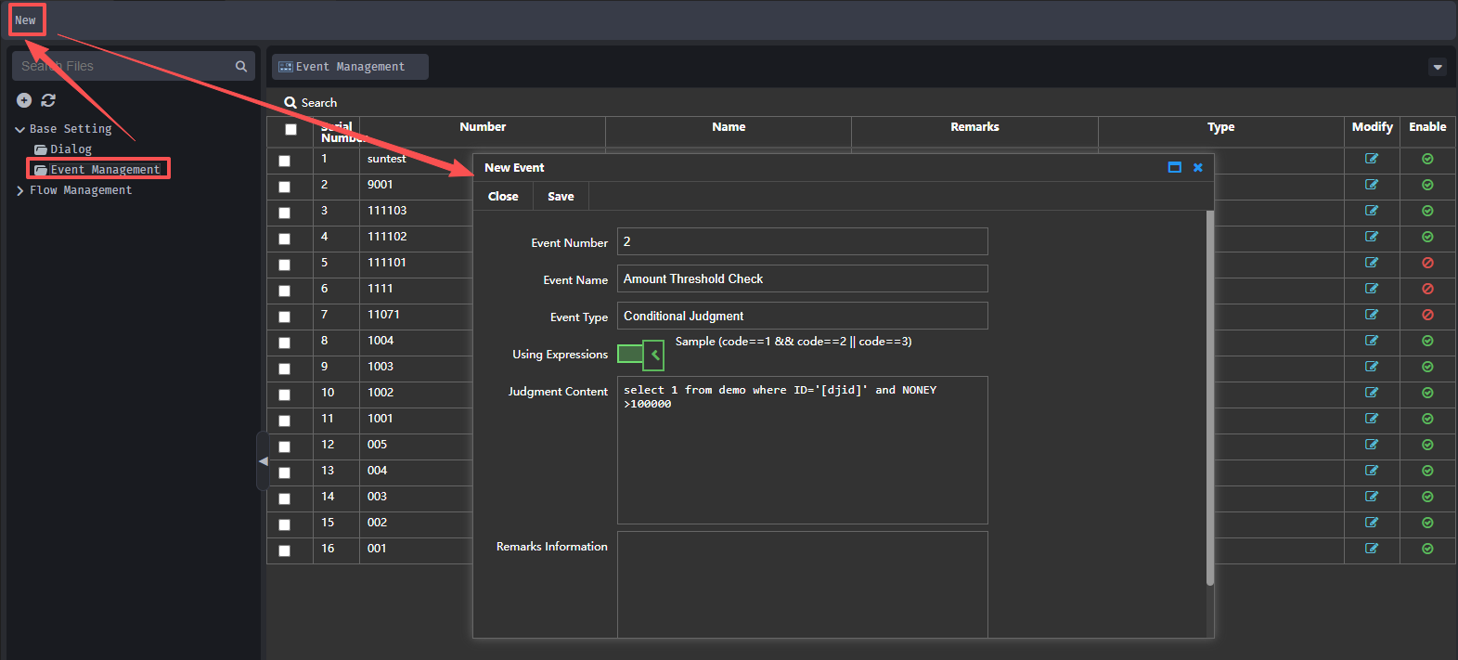This screenshot has height=660, width=1458.
Task: Click the Save button in New Event
Action: point(561,197)
